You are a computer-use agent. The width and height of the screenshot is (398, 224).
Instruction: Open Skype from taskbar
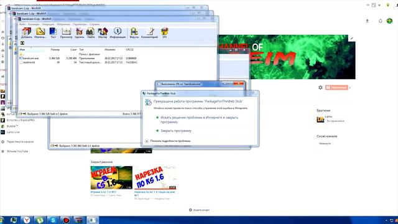coord(53,220)
